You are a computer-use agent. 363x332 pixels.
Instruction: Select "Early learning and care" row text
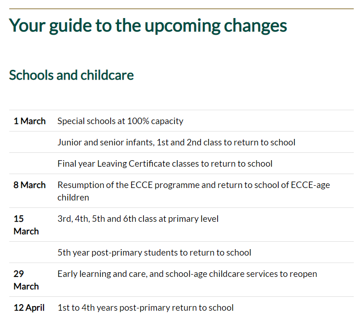click(187, 274)
